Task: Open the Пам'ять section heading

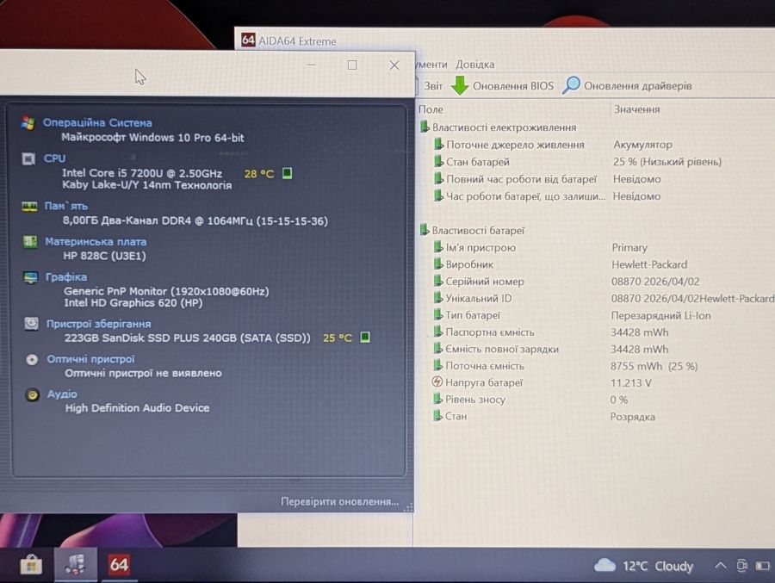Action: 65,206
